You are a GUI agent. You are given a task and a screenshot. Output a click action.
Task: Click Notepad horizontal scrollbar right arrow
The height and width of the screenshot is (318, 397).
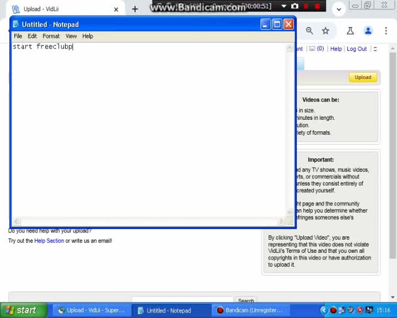(x=281, y=221)
